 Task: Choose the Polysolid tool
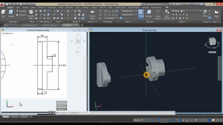tap(21, 11)
